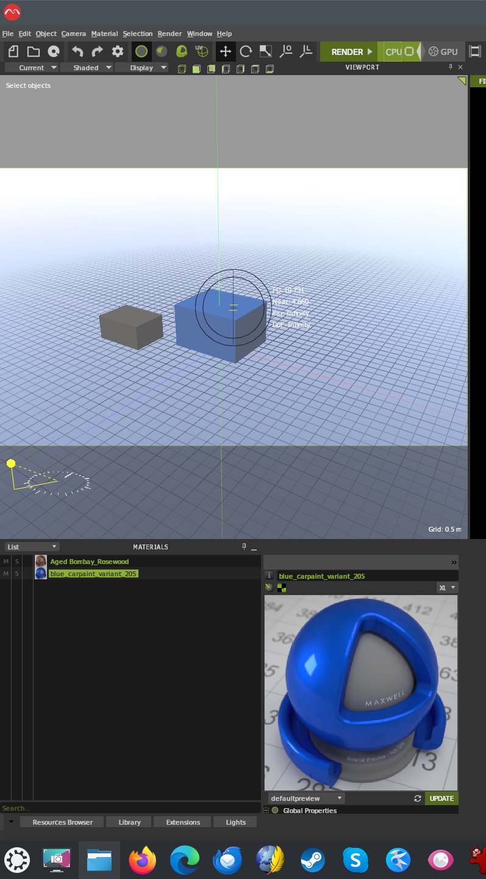Select the Move tool in toolbar
This screenshot has height=879, width=486.
pyautogui.click(x=225, y=52)
